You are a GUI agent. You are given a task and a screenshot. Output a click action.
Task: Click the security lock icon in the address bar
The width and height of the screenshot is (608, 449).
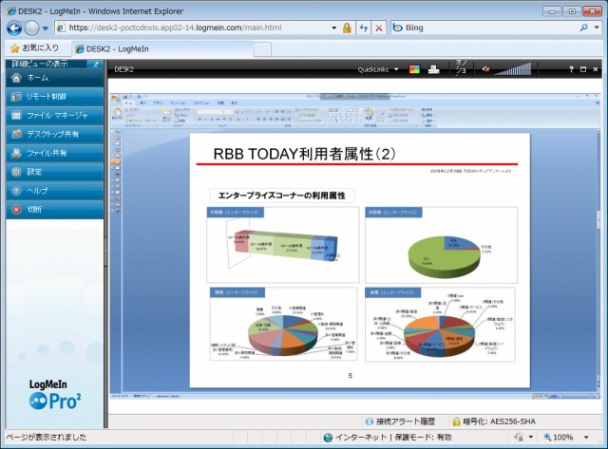pos(347,28)
